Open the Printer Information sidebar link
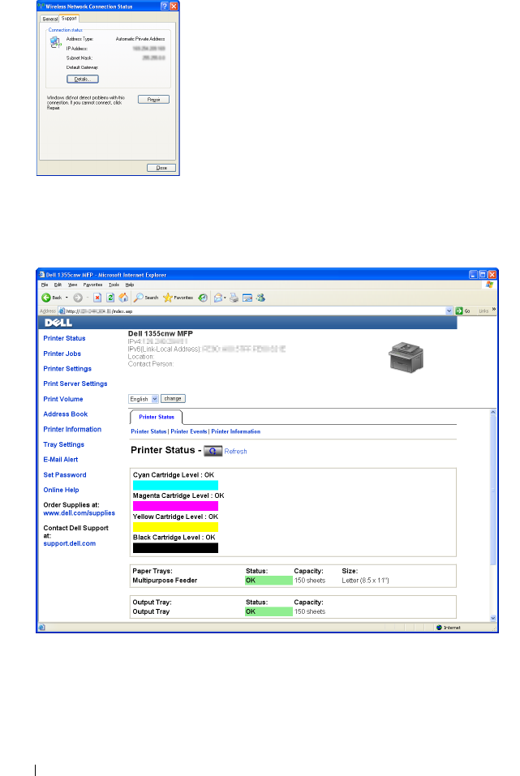The height and width of the screenshot is (776, 520). click(72, 429)
